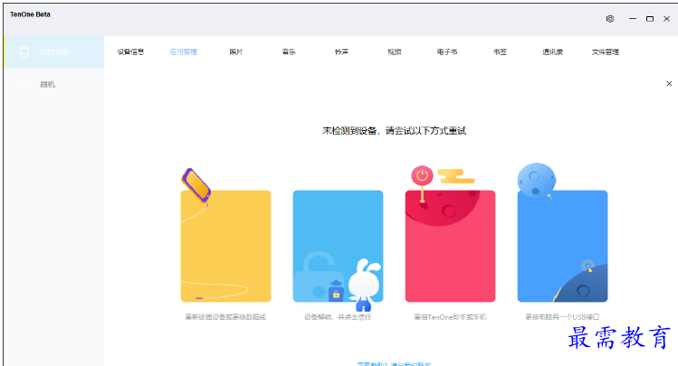The width and height of the screenshot is (678, 366).
Task: Click the phone icon beside 我的设备
Action: click(24, 52)
